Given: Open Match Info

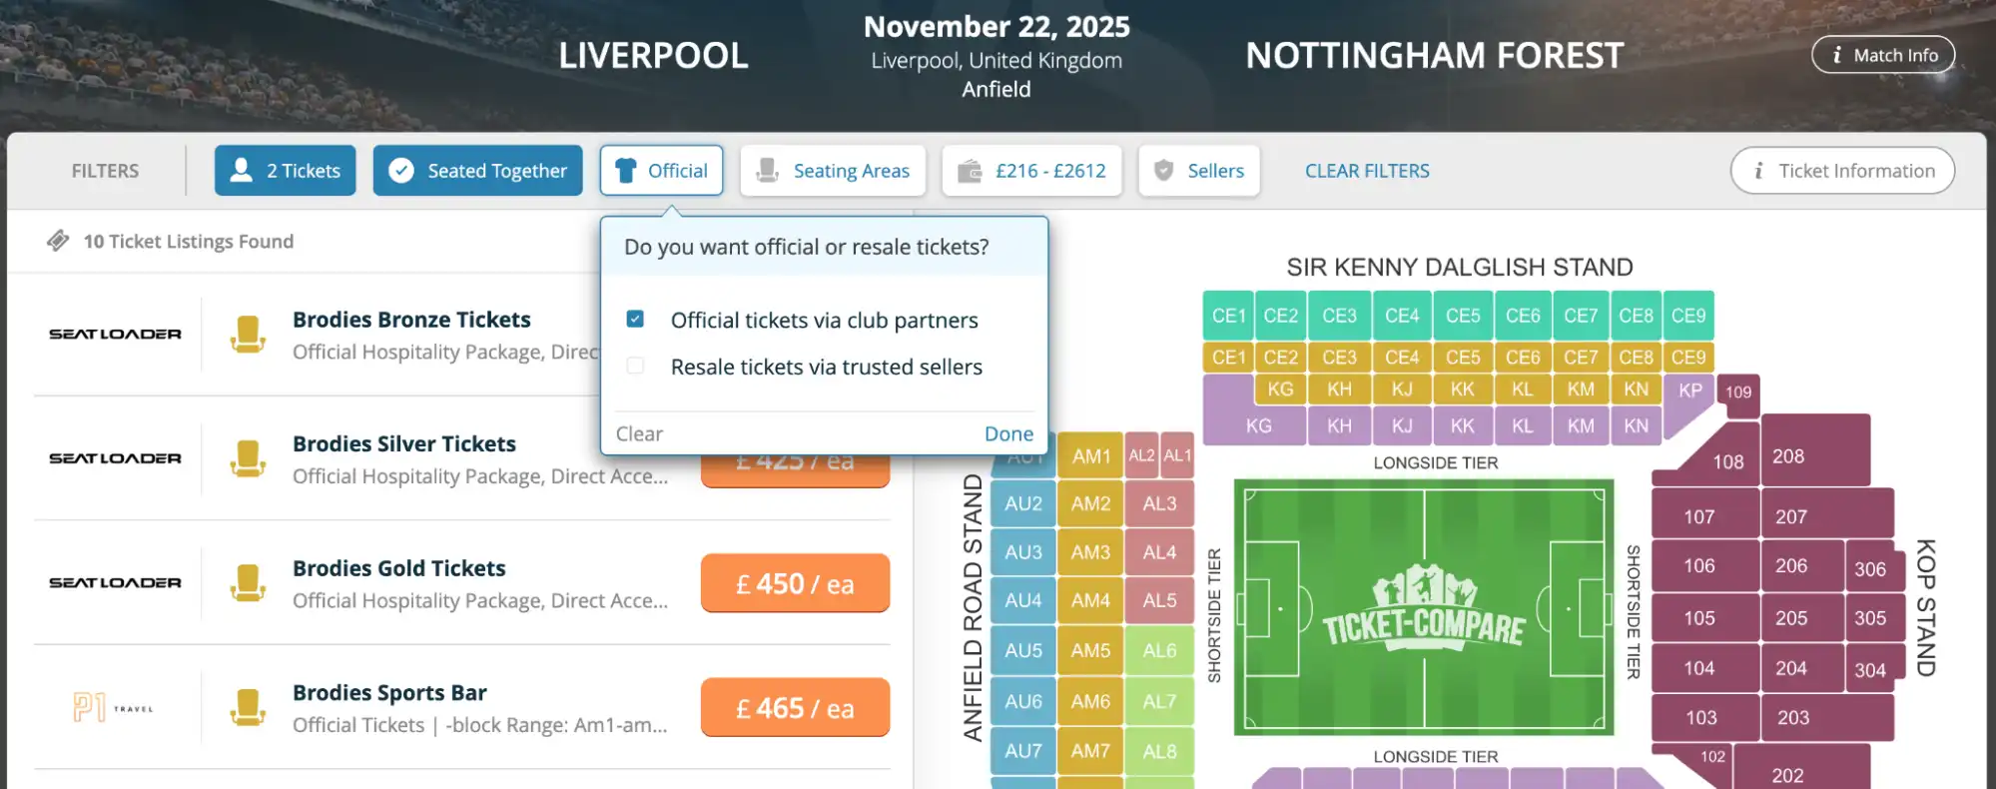Looking at the screenshot, I should tap(1883, 55).
